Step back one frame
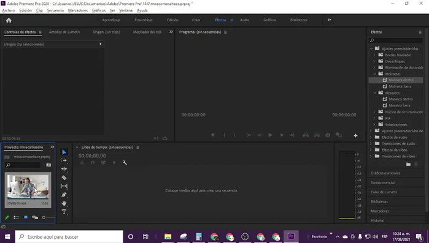The height and width of the screenshot is (243, 429). tap(260, 135)
